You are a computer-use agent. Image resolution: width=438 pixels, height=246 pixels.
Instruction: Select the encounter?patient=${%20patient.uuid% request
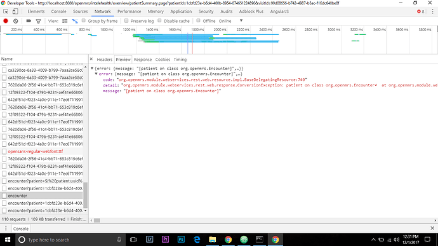pyautogui.click(x=45, y=181)
